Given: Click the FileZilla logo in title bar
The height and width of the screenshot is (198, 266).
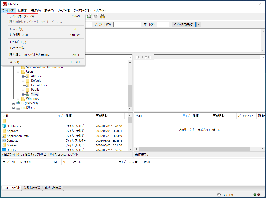Looking at the screenshot, I should (x=4, y=4).
